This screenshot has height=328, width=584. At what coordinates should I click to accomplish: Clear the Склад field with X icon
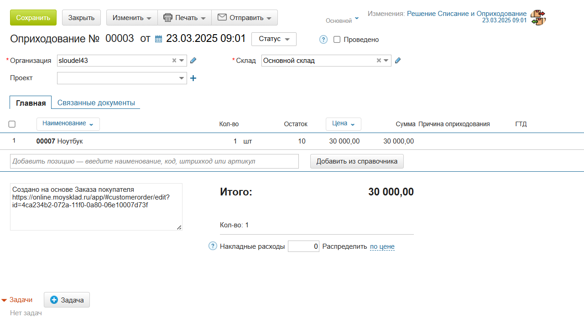click(x=378, y=61)
